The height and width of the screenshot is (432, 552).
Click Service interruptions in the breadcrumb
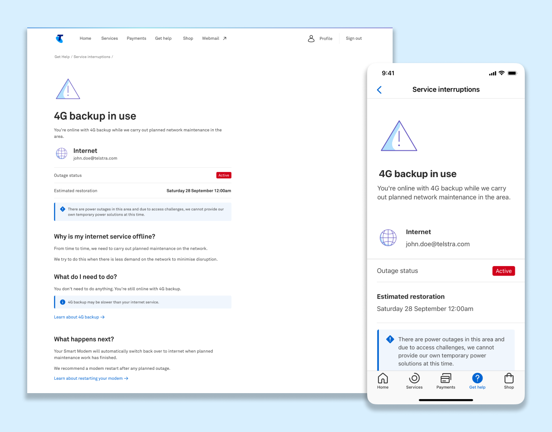92,57
